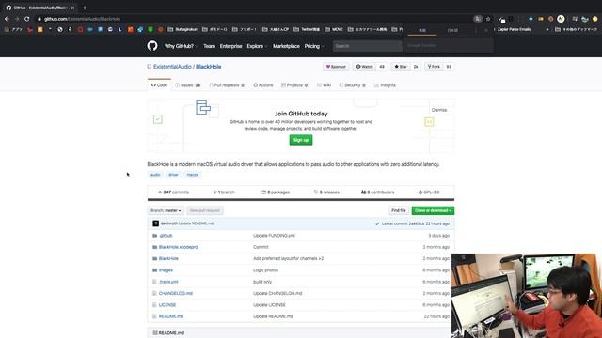The height and width of the screenshot is (338, 602).
Task: Click the Star button
Action: point(401,67)
